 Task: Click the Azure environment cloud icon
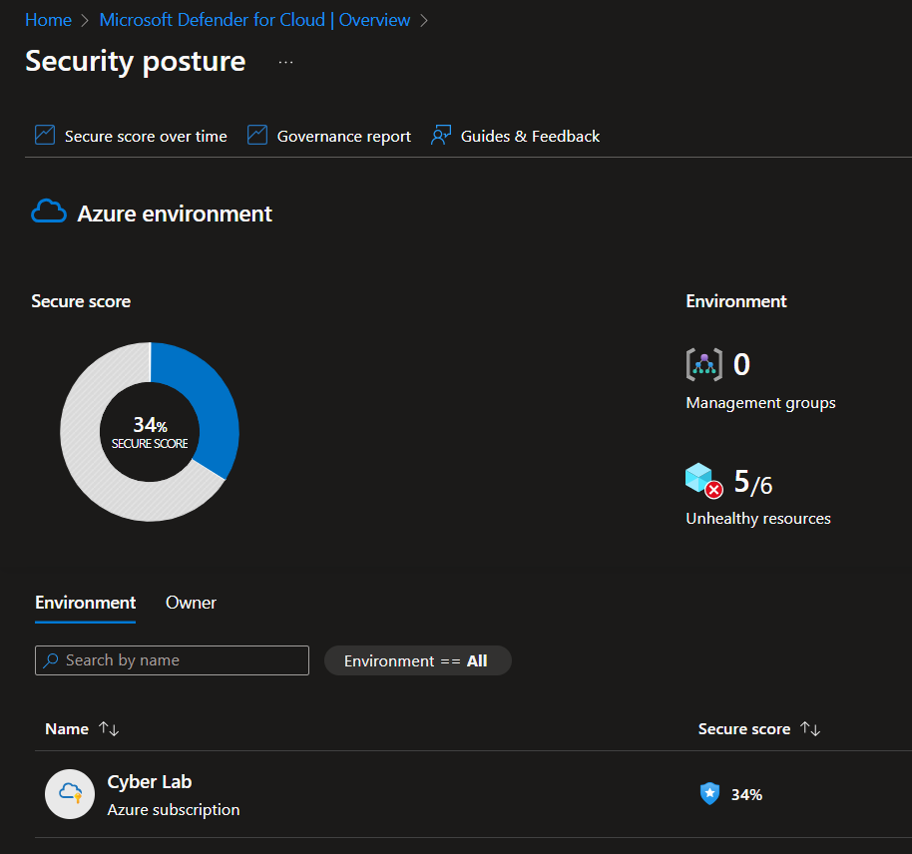49,212
